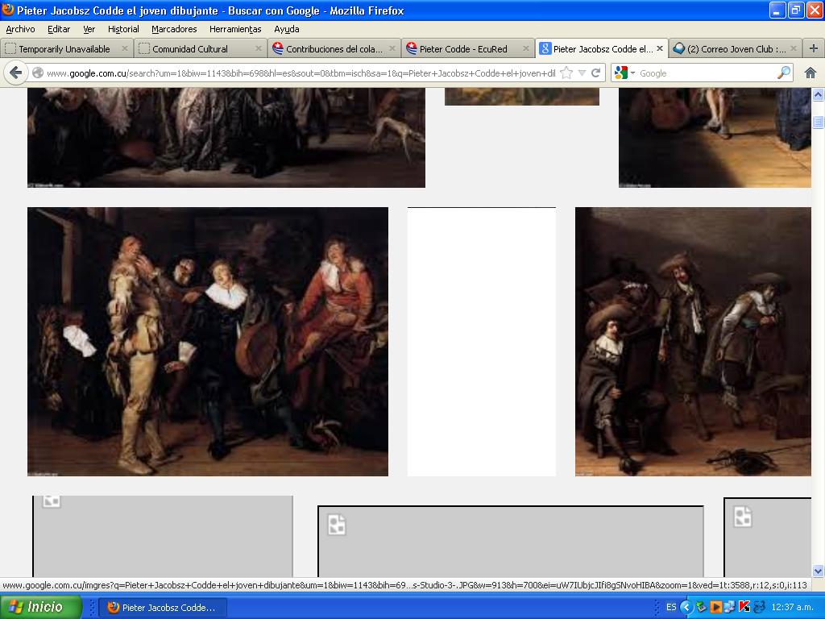Click the back navigation arrow button

click(16, 73)
